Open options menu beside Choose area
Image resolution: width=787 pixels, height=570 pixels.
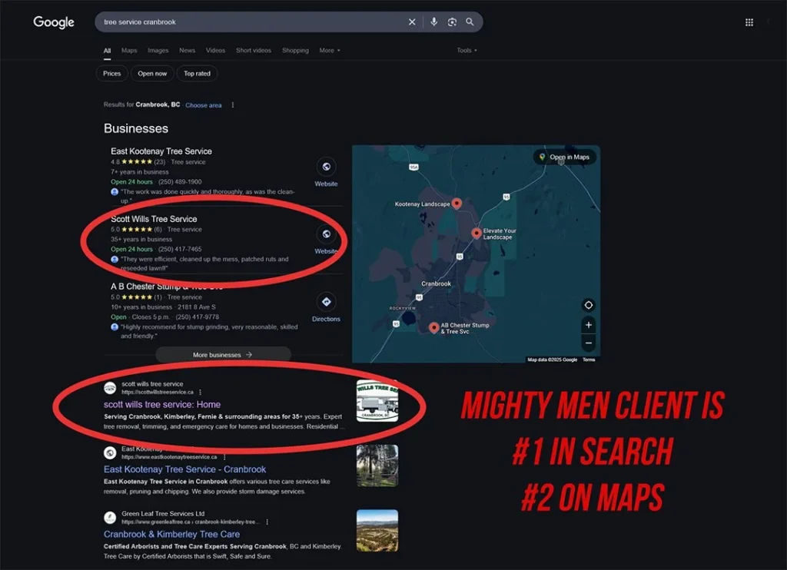click(x=232, y=105)
